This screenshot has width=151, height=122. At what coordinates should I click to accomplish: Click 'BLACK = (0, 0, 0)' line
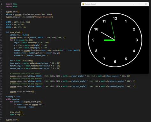coord(15,25)
